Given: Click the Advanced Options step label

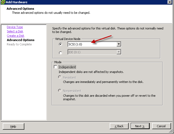Looking at the screenshot, I should [x=21, y=40].
